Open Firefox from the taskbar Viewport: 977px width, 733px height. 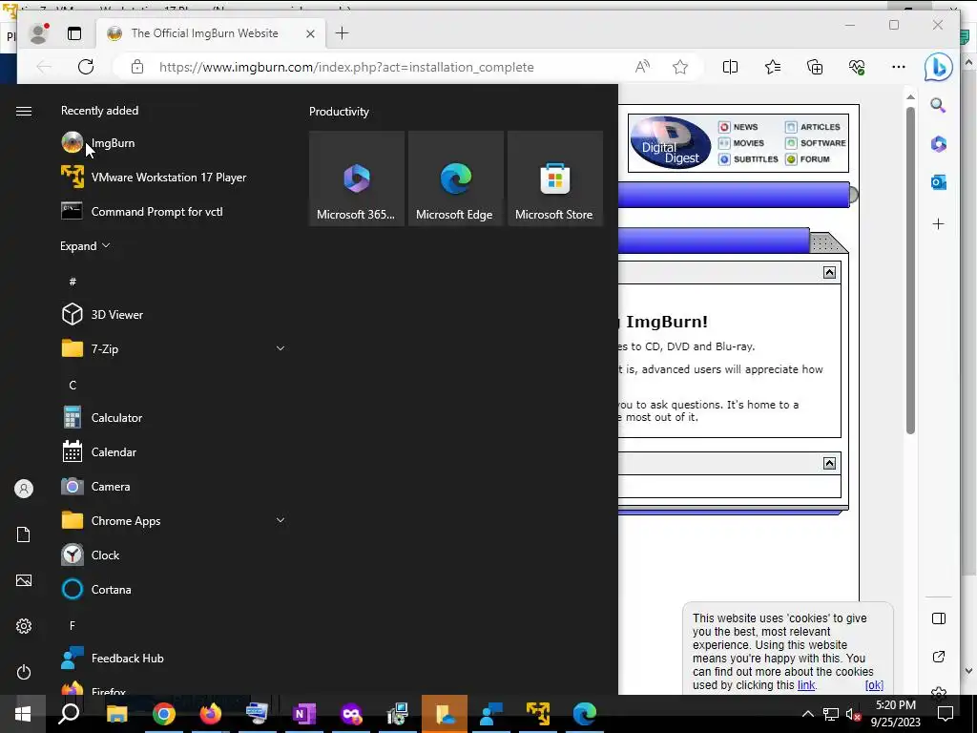(211, 714)
